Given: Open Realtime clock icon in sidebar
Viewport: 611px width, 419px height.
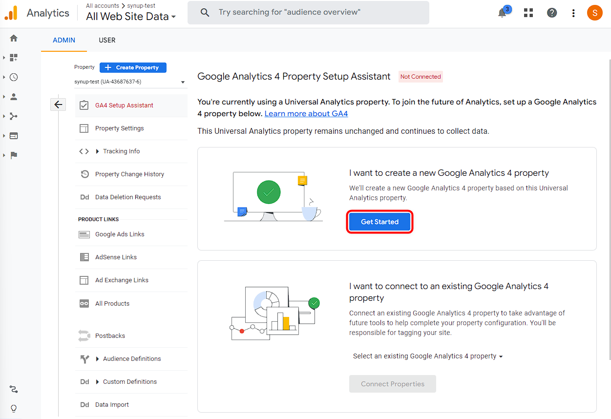Looking at the screenshot, I should coord(14,77).
